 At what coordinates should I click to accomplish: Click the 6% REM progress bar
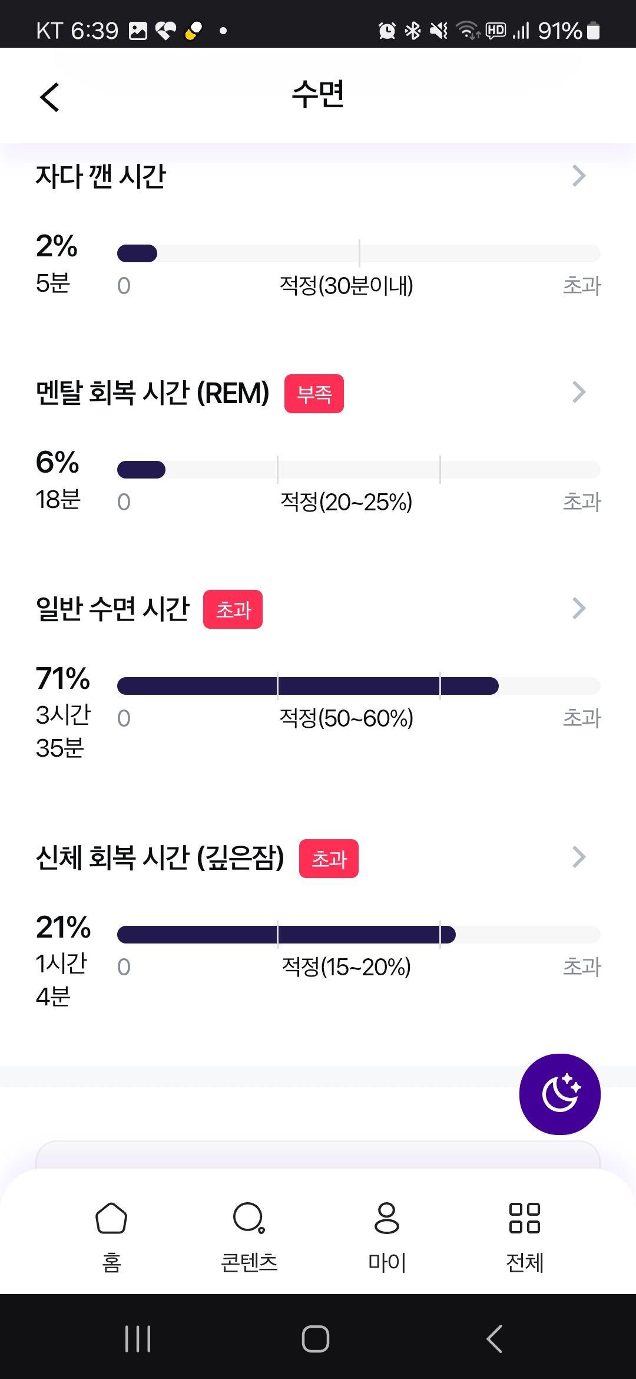359,470
